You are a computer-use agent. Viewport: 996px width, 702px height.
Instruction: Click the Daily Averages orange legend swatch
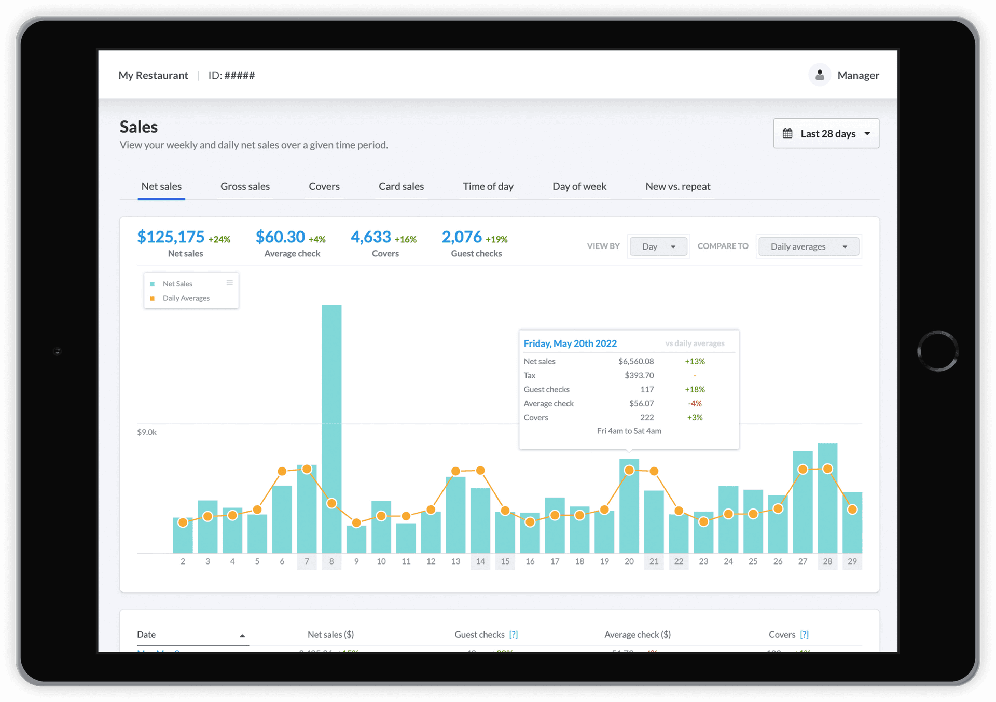coord(151,298)
